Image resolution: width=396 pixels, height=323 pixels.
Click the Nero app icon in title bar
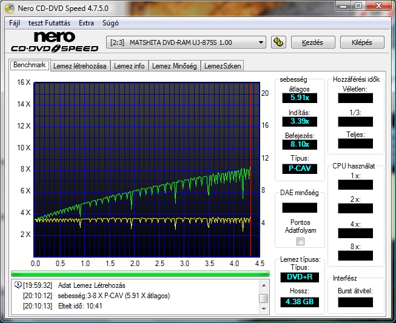[10, 8]
